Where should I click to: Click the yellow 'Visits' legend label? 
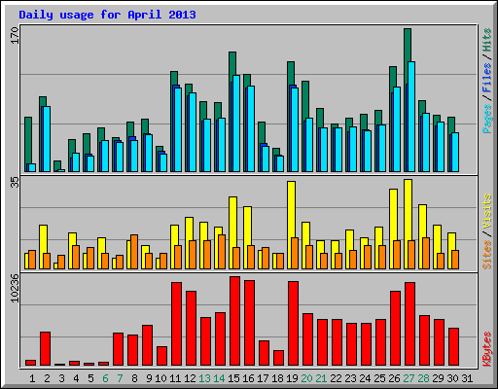pos(486,212)
